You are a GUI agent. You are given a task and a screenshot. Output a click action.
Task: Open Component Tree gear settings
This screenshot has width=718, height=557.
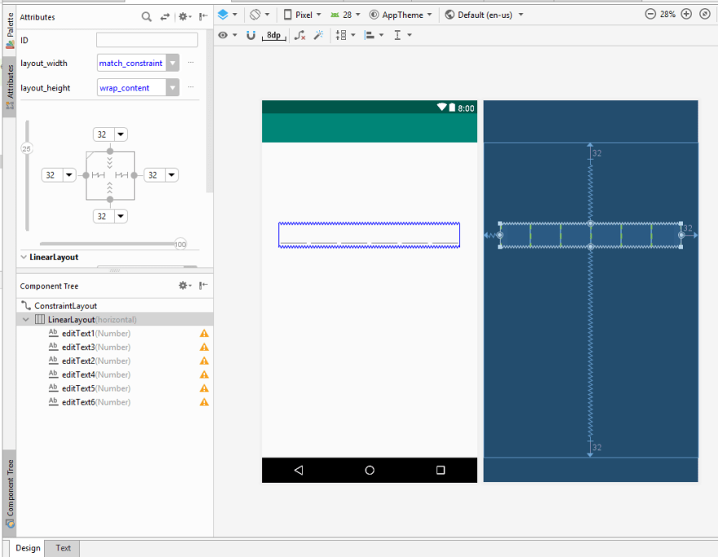pos(184,285)
